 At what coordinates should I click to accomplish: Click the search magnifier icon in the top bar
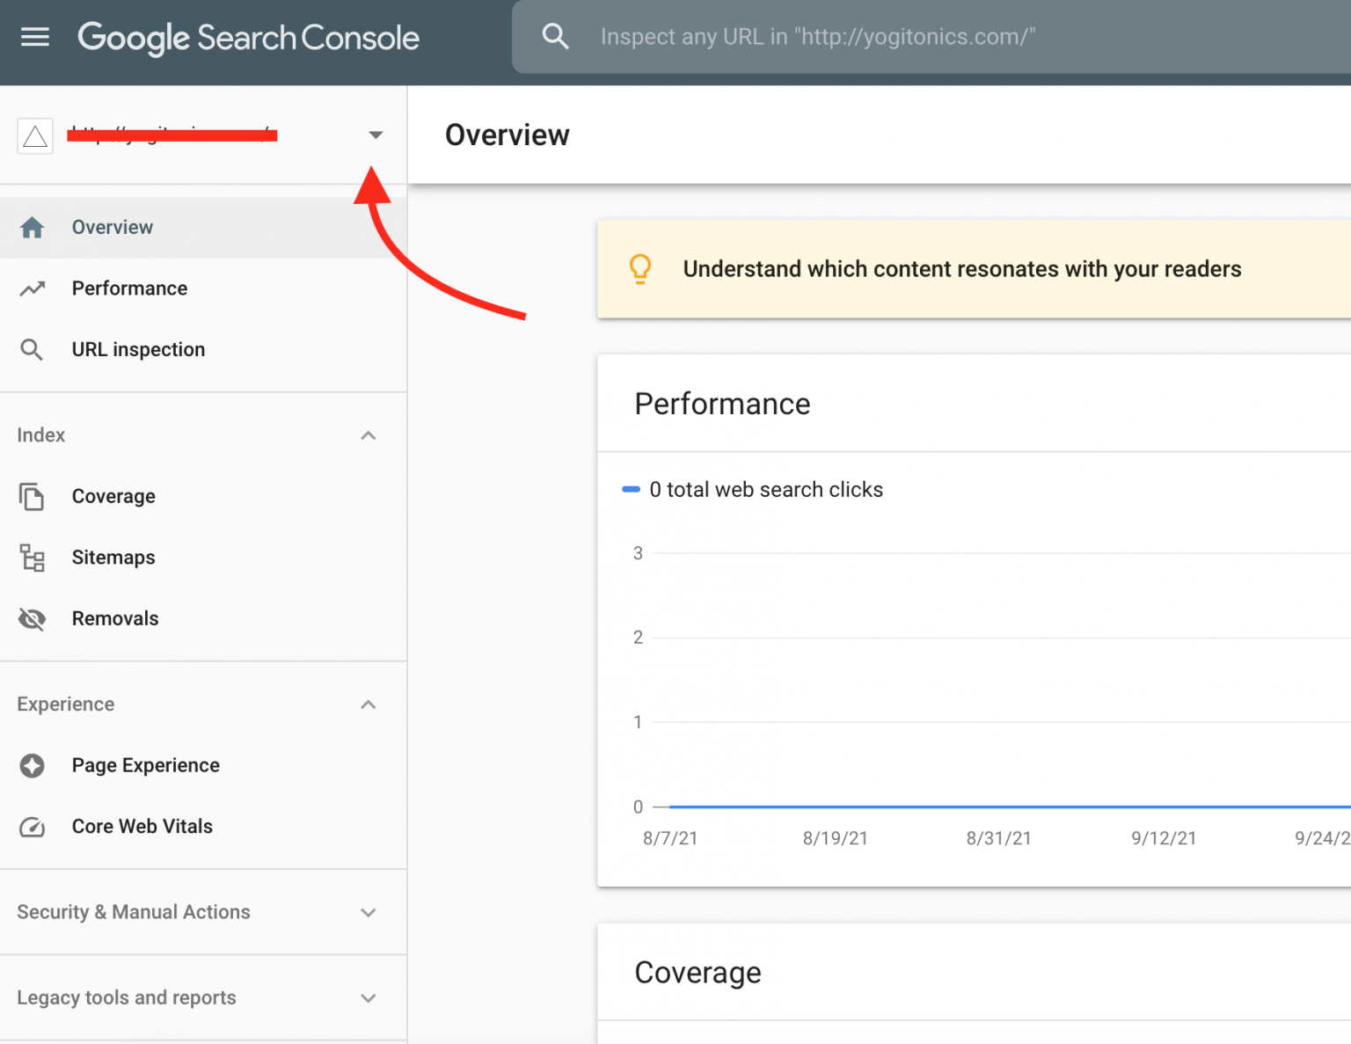(x=555, y=36)
